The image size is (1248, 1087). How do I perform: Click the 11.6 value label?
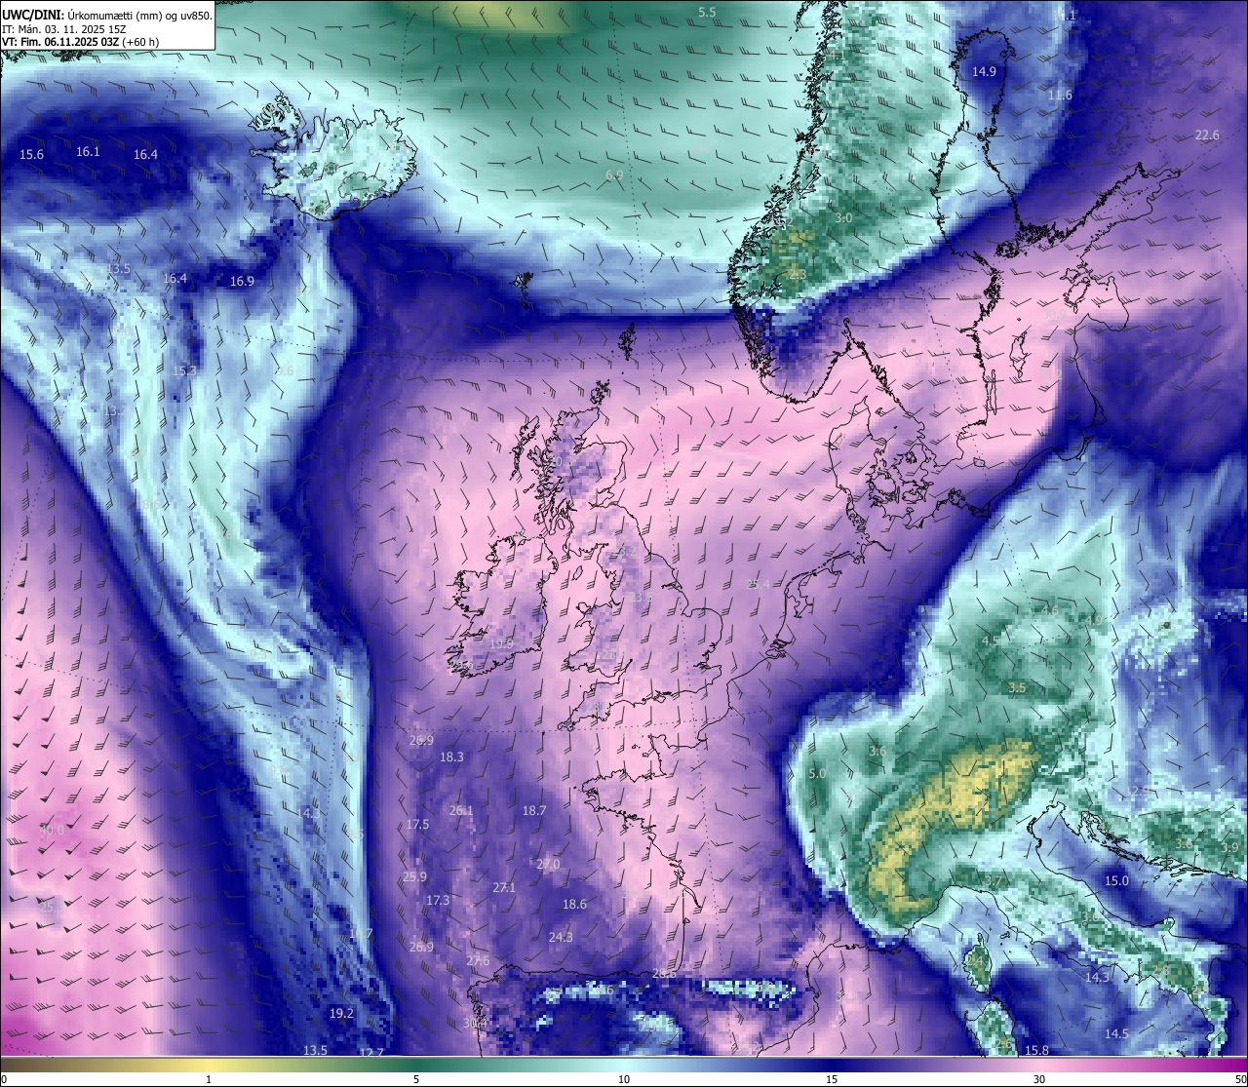(1060, 96)
